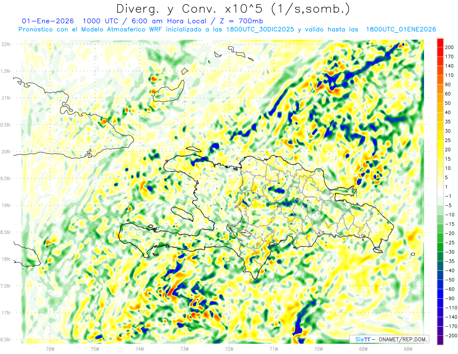Click the "74W" longitude label

tap(139, 349)
